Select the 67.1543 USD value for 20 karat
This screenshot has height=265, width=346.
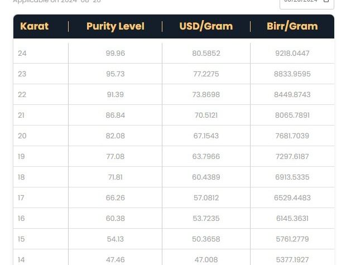(206, 136)
